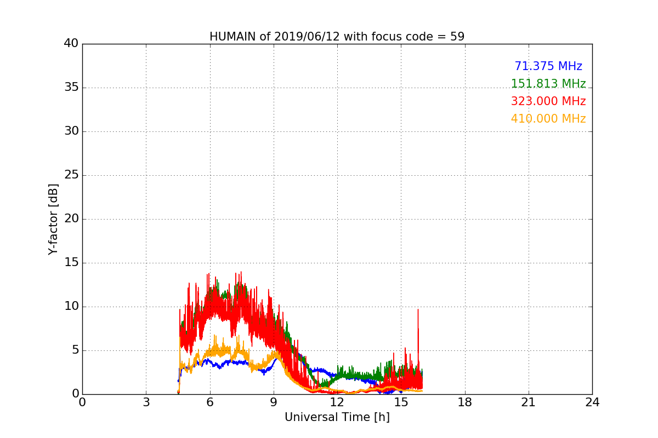Click the x-axis tick label 12
The image size is (658, 438).
coord(337,402)
